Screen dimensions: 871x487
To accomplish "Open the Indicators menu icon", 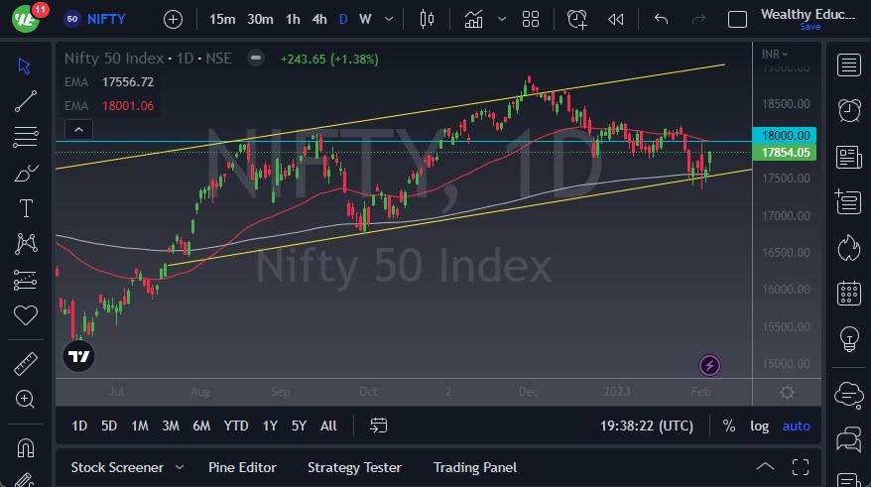I will pos(473,19).
